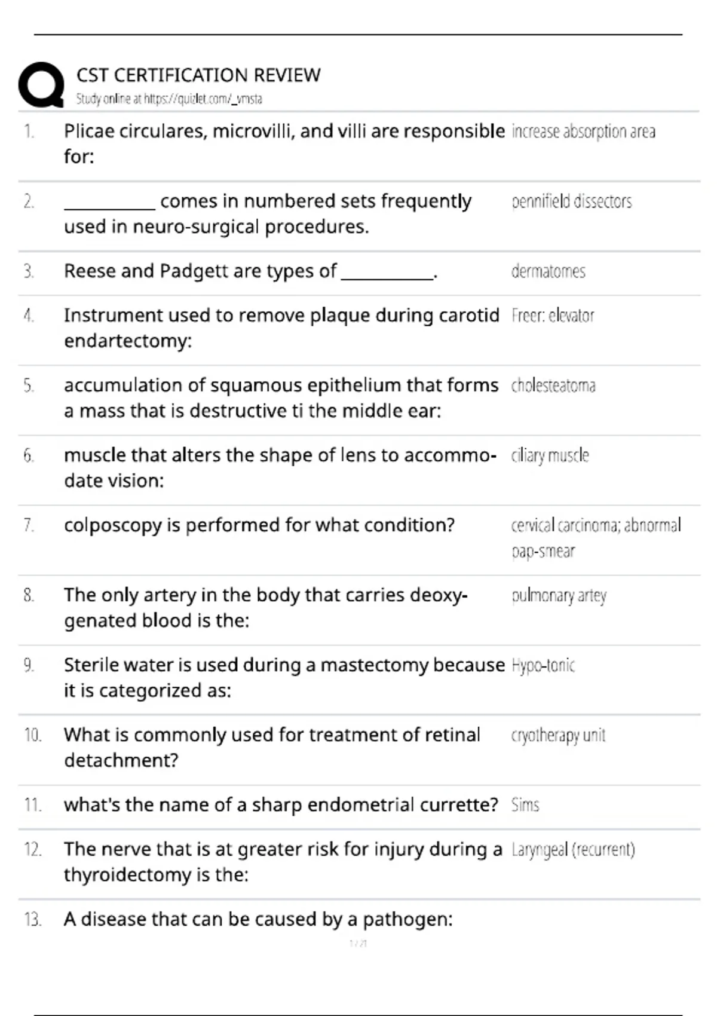Select the 'dermatomes' answer
This screenshot has width=717, height=1016.
[x=549, y=271]
